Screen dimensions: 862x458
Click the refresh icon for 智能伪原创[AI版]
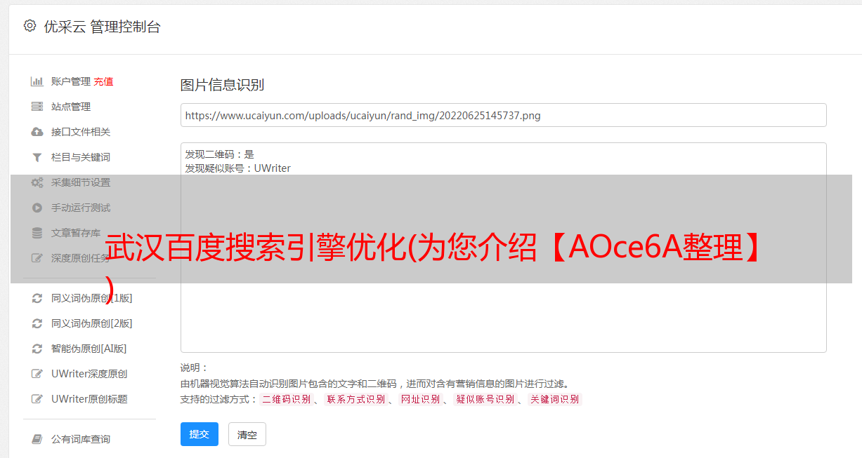coord(37,349)
